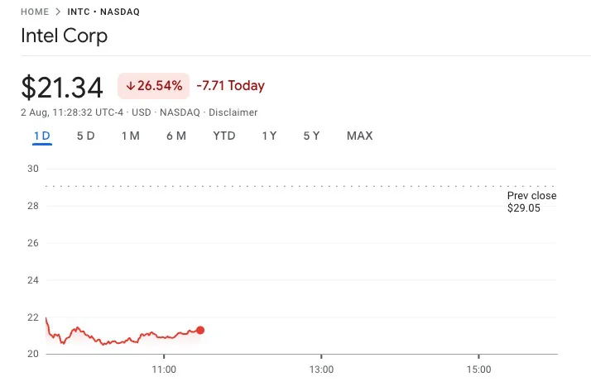Click the red current-price dot on chart
The image size is (591, 391).
coord(200,330)
